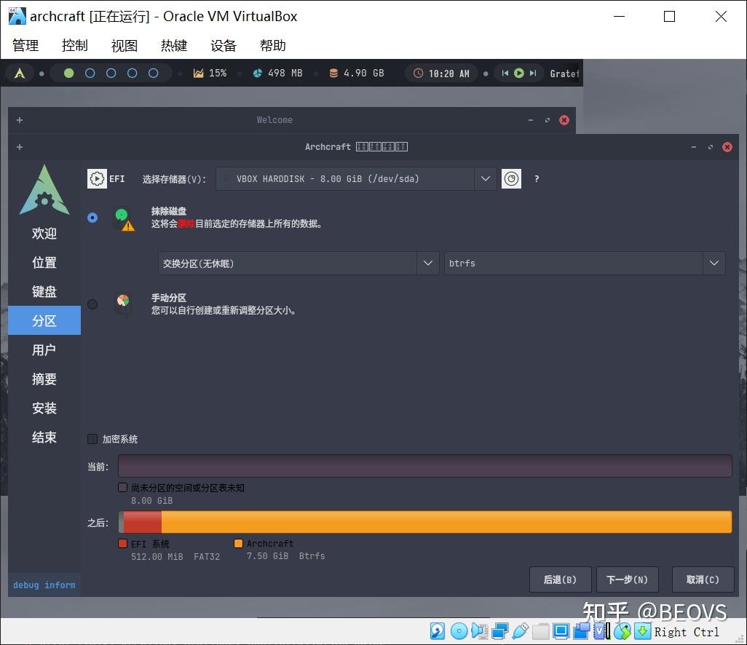Screen dimensions: 747x645
Task: Open the 设备 menu in VirtualBox
Action: click(223, 45)
